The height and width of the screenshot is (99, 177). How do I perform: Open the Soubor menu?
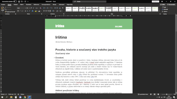click(x=3, y=5)
